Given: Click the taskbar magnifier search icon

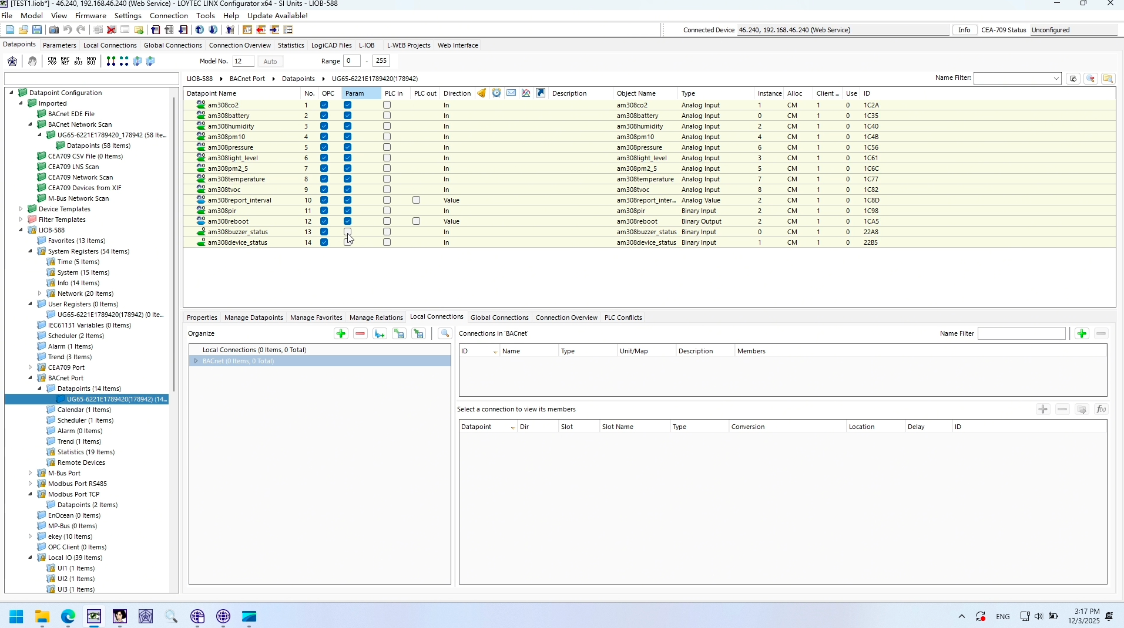Looking at the screenshot, I should (x=172, y=617).
